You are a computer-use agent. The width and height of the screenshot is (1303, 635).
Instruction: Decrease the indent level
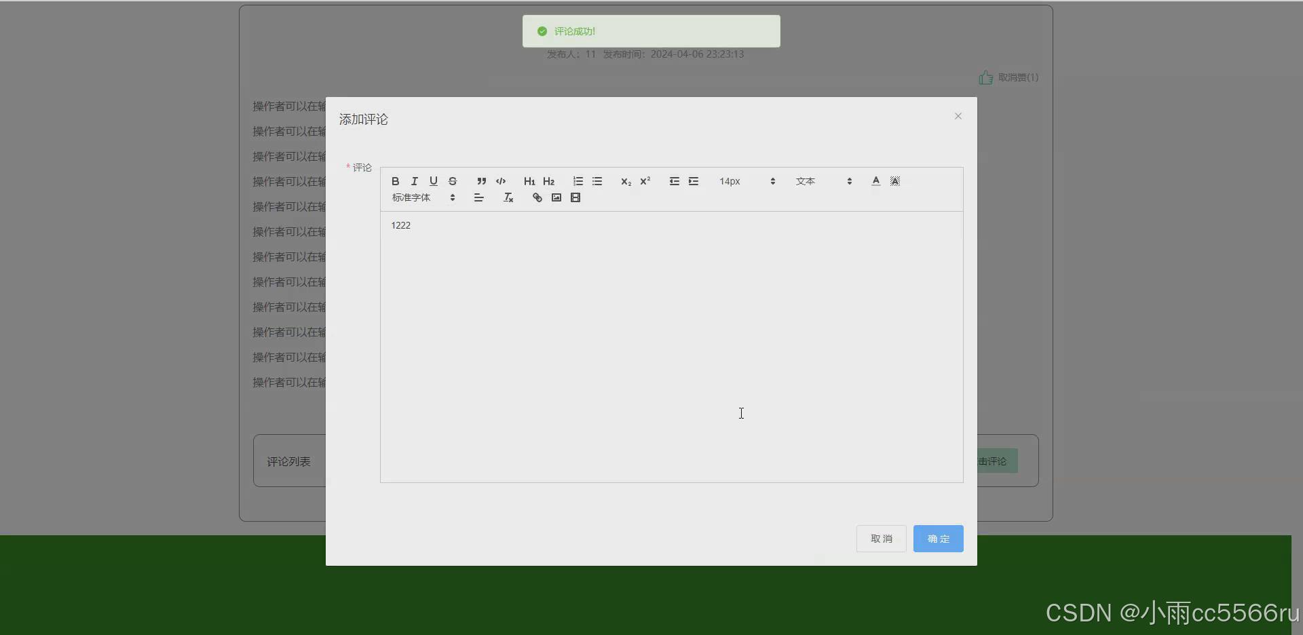675,181
